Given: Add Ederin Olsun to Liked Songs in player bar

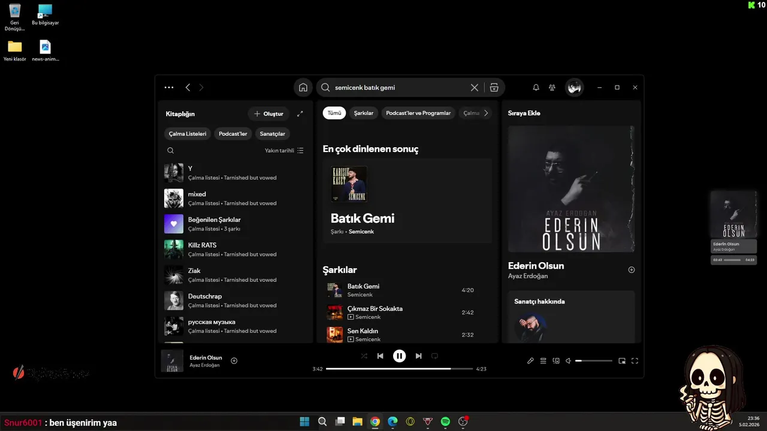Looking at the screenshot, I should (234, 360).
